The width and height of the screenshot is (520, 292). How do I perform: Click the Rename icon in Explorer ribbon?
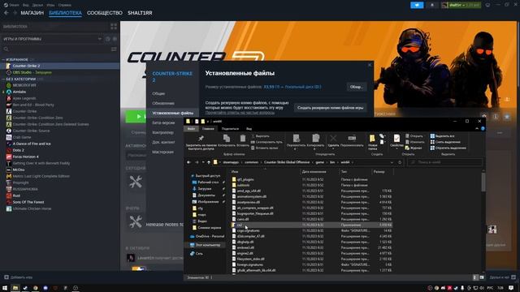click(352, 138)
